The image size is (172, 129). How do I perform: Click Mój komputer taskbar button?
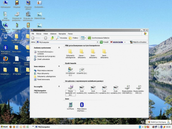[x=46, y=127]
